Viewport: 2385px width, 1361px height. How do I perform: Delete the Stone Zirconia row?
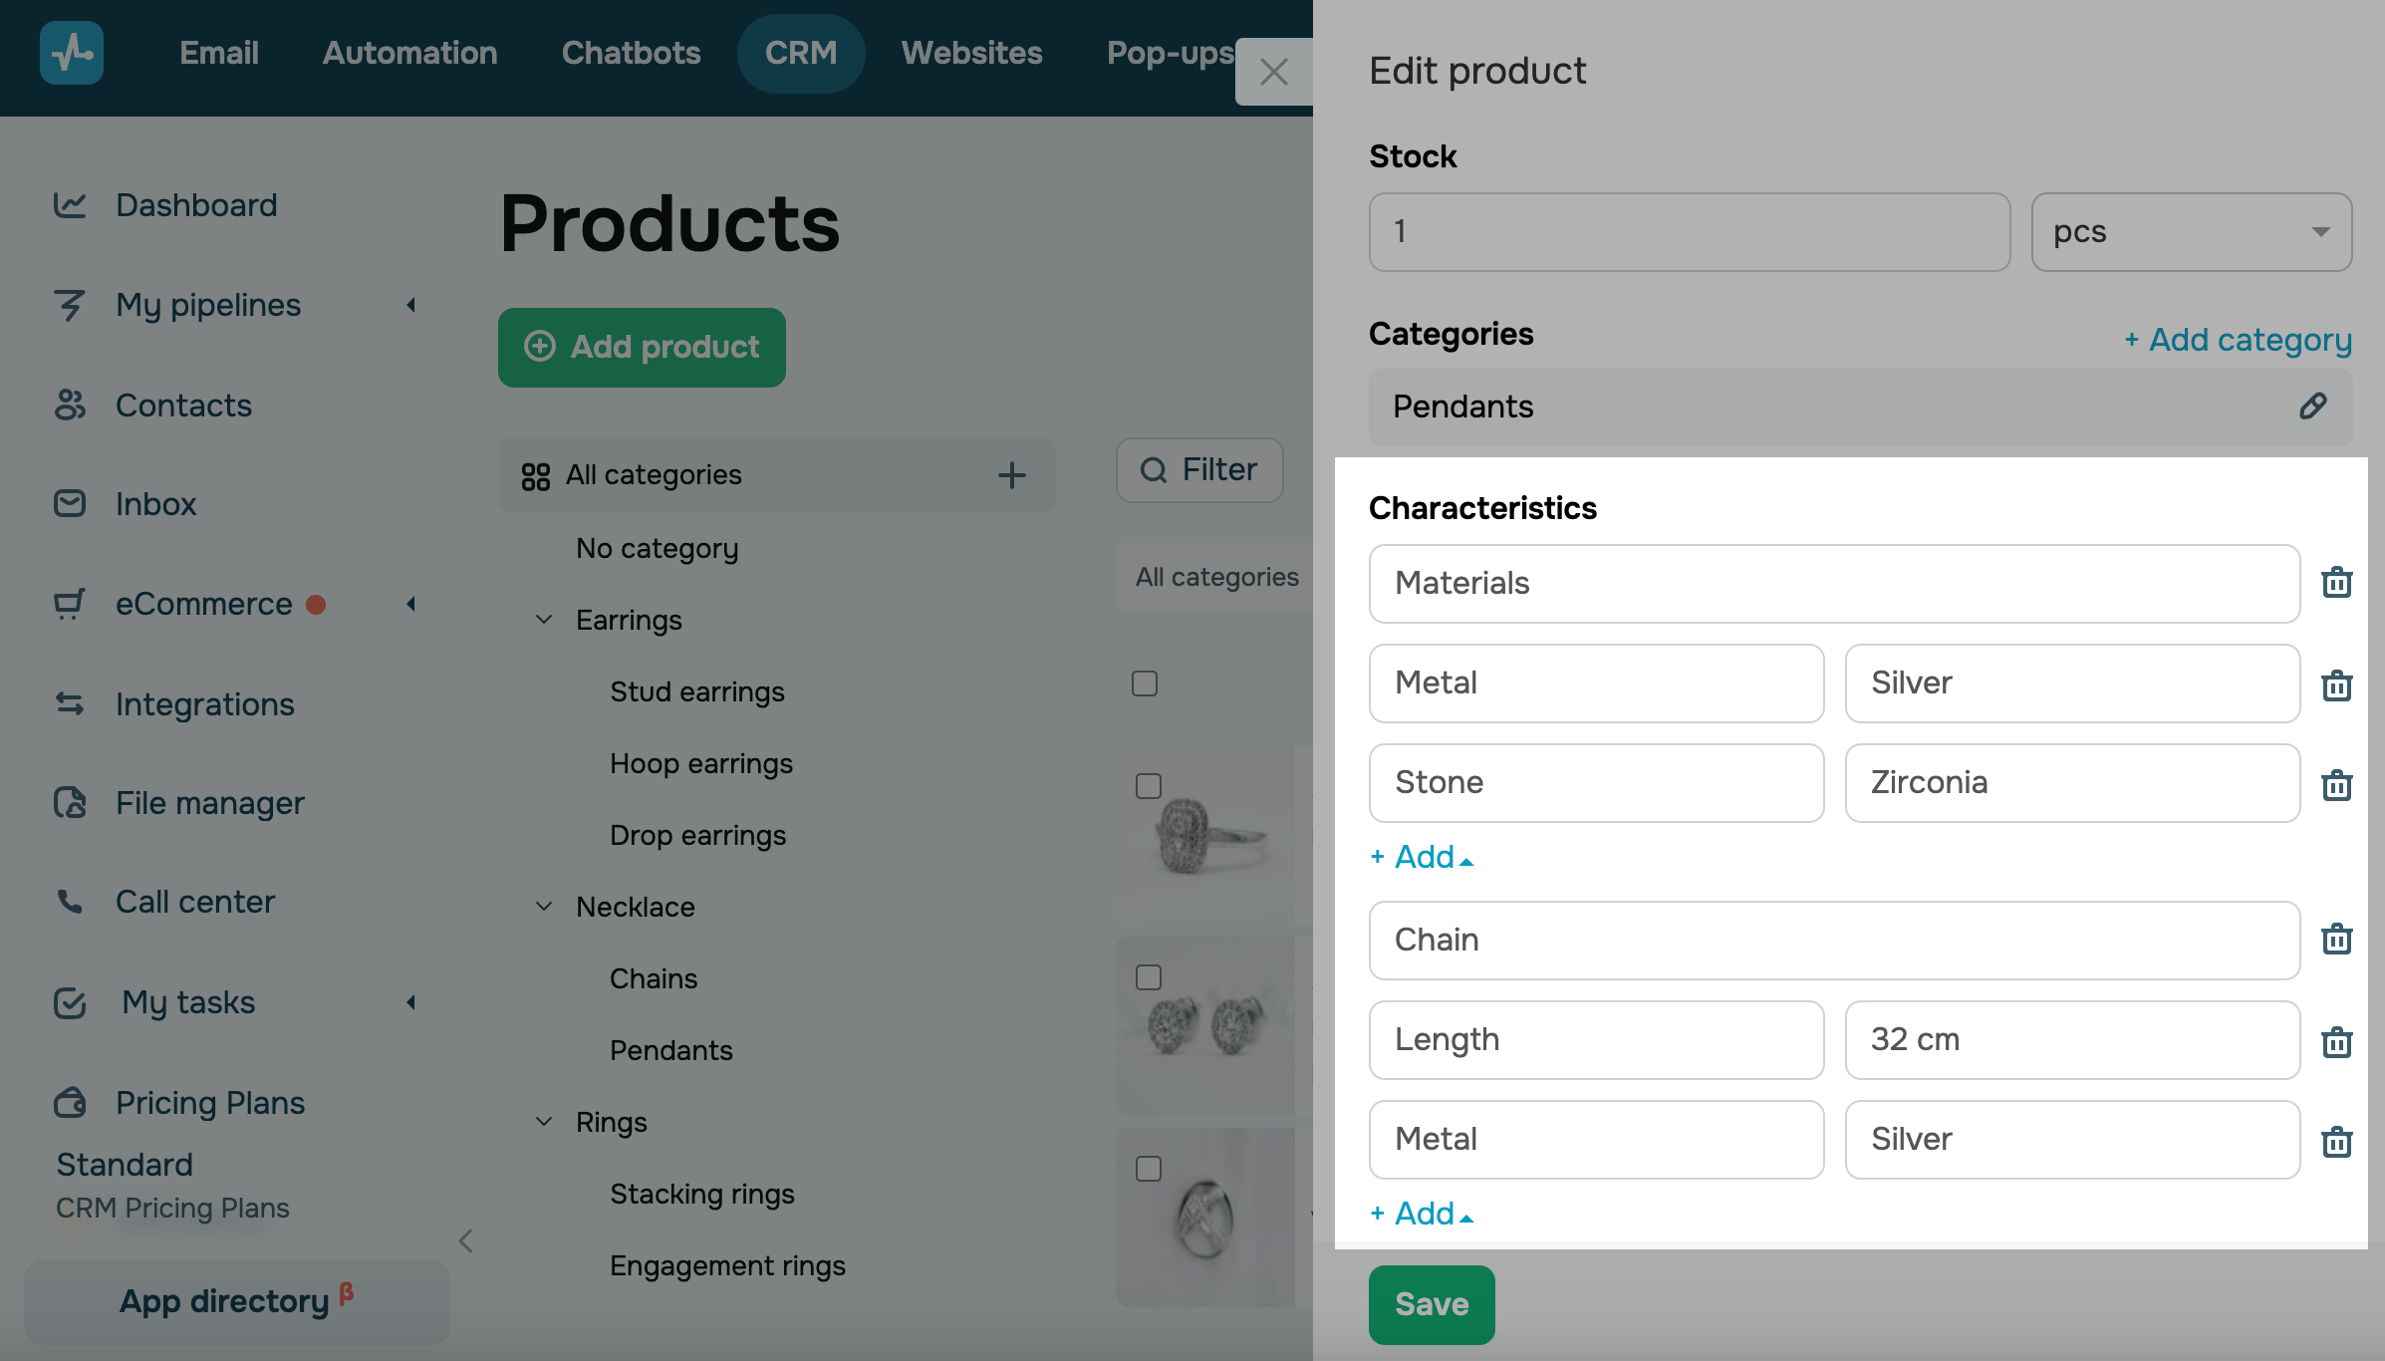coord(2336,785)
